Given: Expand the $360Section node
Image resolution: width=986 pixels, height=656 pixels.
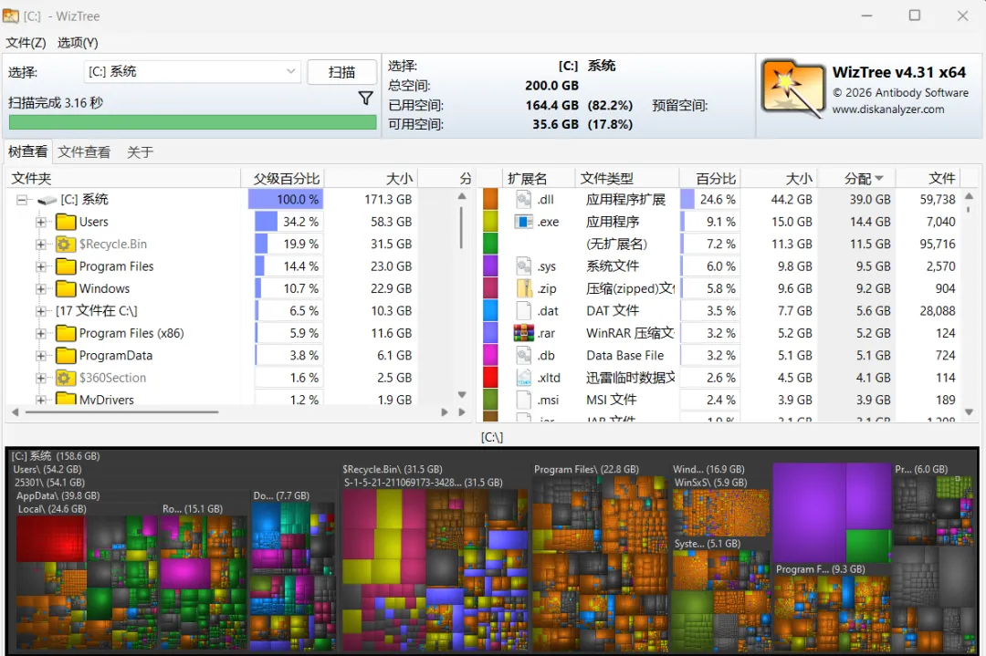Looking at the screenshot, I should [x=41, y=378].
